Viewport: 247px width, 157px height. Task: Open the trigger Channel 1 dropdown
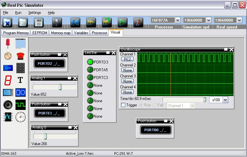tap(192, 106)
